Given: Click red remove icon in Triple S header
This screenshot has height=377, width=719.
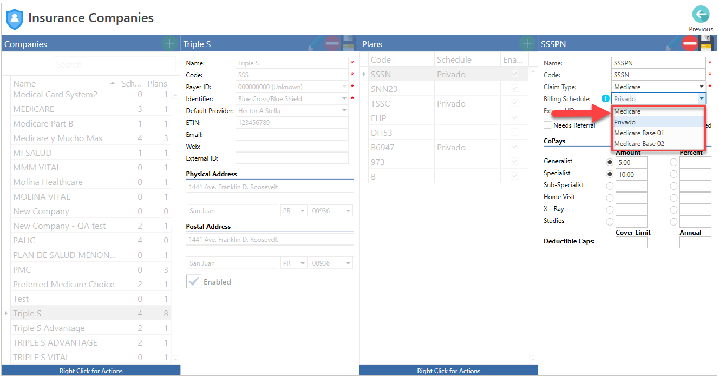Looking at the screenshot, I should click(332, 44).
